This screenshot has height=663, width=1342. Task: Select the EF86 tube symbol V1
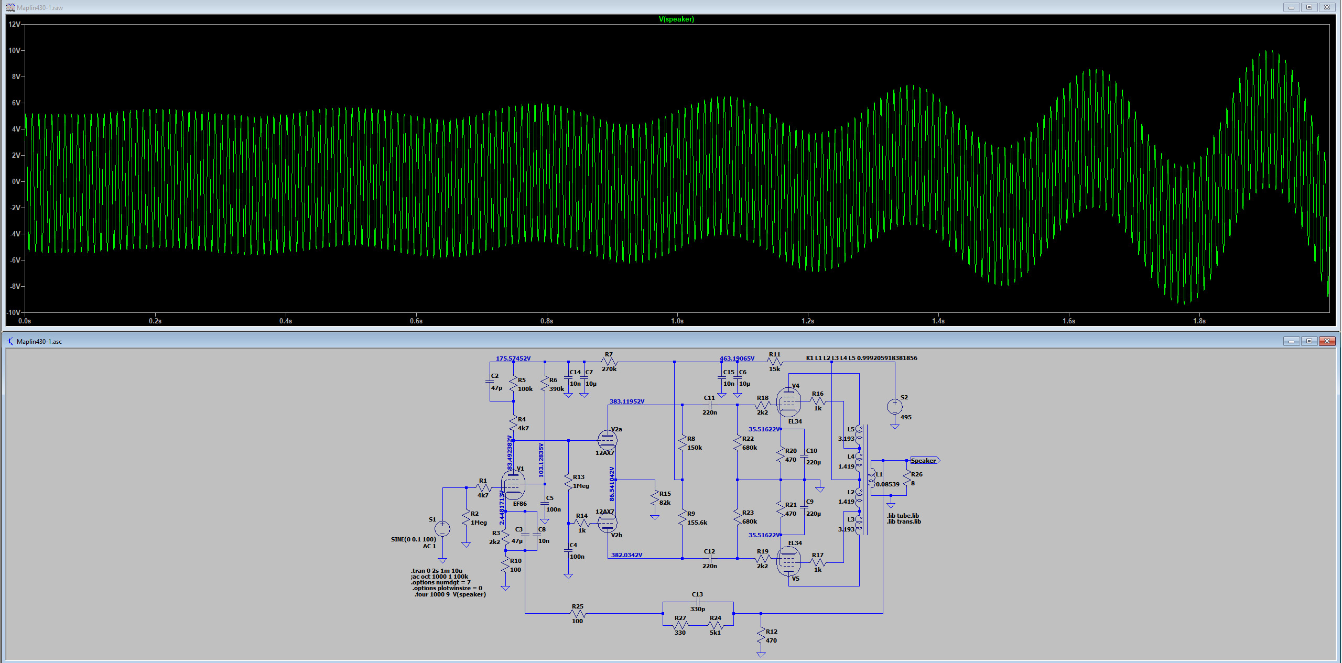coord(513,485)
